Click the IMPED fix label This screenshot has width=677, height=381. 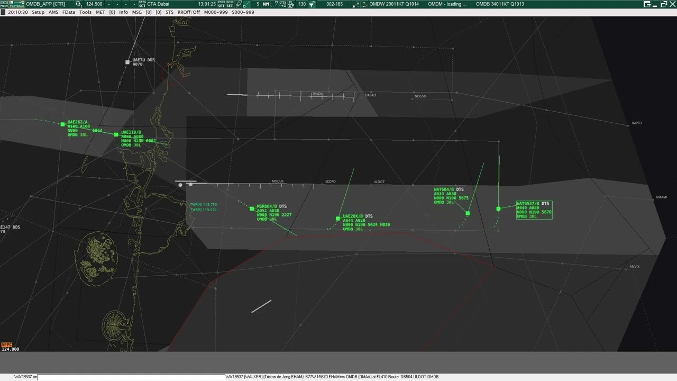tap(637, 123)
